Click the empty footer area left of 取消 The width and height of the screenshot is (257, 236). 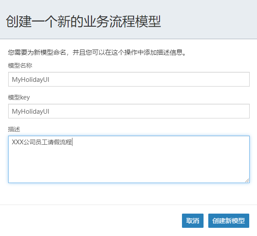90,220
